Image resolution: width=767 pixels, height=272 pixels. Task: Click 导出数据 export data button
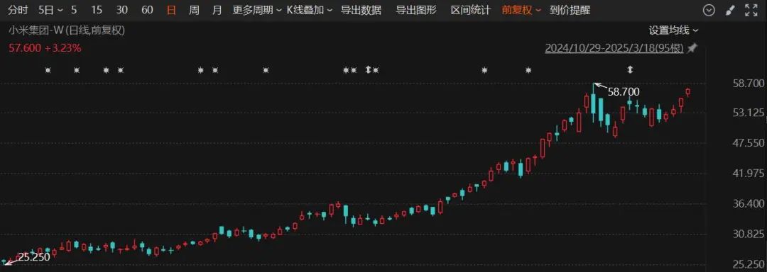pos(361,10)
